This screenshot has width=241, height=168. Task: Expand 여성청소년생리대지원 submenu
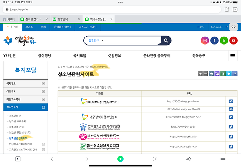43,144
